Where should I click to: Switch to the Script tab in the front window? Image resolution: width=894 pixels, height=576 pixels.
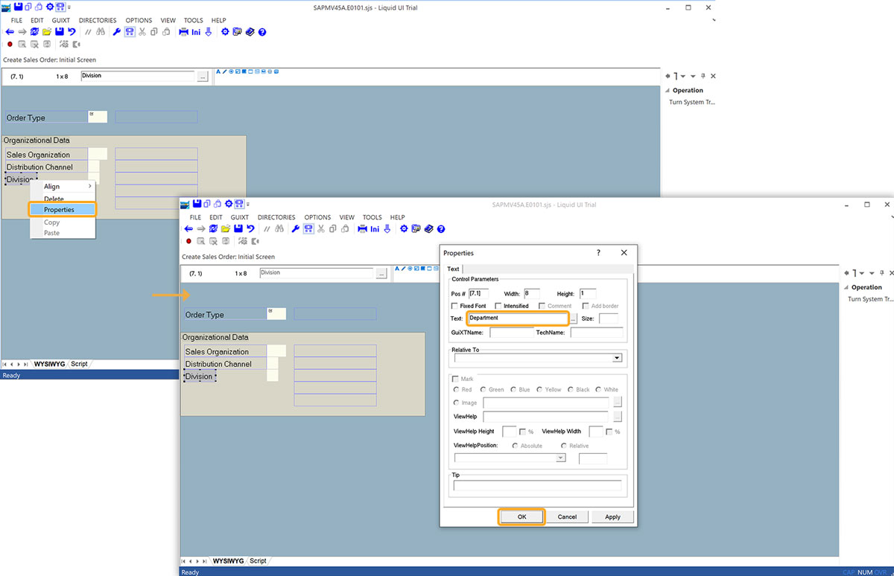(258, 561)
